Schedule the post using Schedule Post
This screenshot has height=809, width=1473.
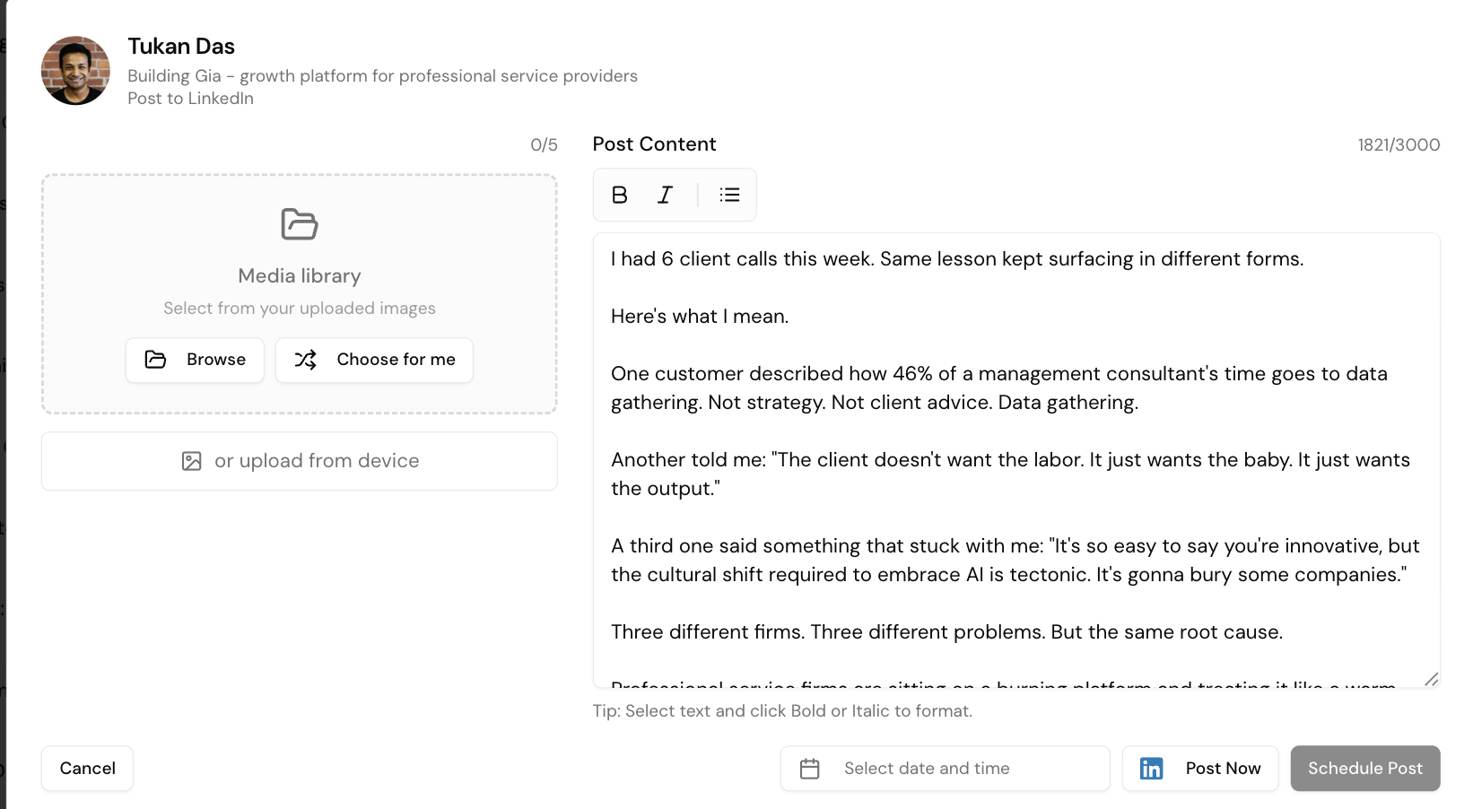1364,768
